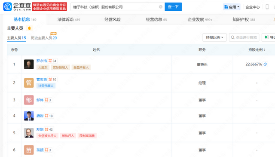Clear the search box with the X icon
Screen dimensions: 275x157
click(160, 7)
